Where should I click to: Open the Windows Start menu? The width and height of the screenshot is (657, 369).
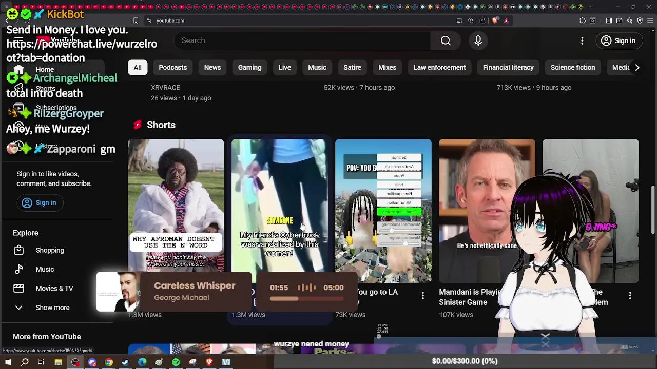(8, 362)
